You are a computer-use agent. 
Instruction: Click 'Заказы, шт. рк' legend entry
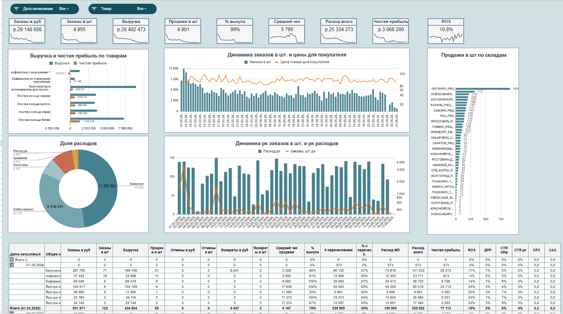[300, 151]
